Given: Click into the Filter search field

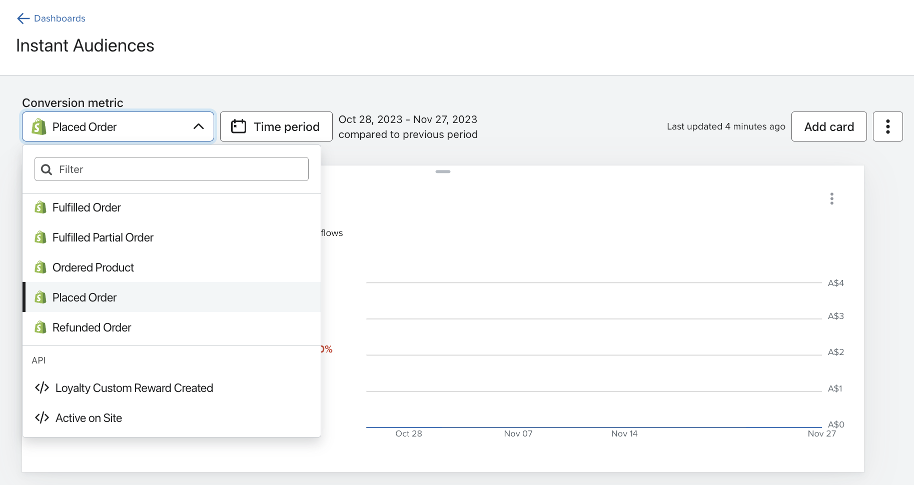Looking at the screenshot, I should [x=172, y=169].
